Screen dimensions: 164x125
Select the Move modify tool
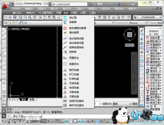(x=142, y=52)
